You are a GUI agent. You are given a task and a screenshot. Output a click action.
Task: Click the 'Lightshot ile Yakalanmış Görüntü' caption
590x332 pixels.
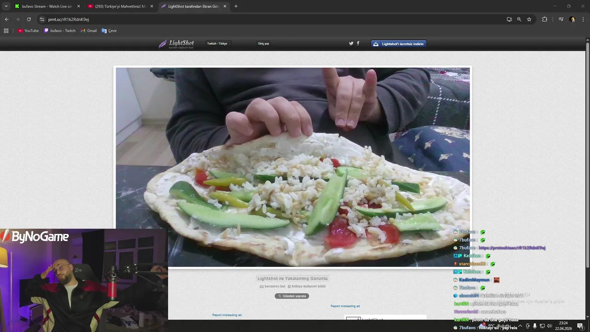(x=292, y=279)
